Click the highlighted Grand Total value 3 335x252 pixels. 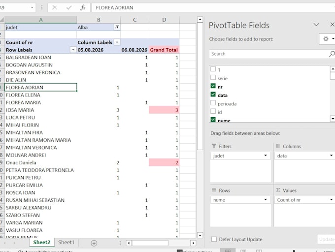(x=164, y=110)
